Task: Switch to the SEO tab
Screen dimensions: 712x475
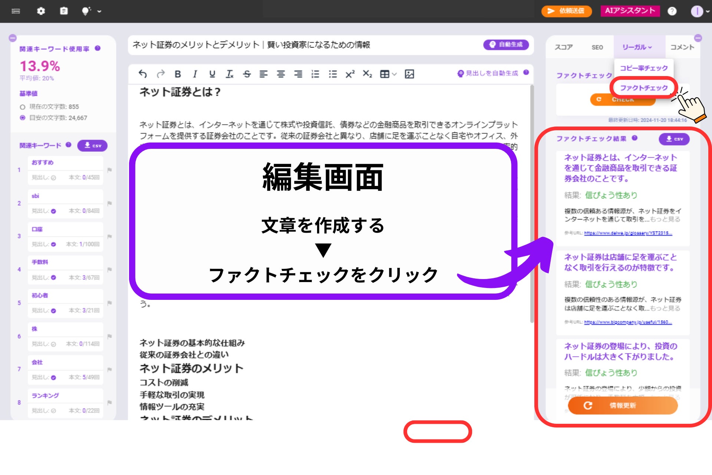Action: click(x=597, y=47)
